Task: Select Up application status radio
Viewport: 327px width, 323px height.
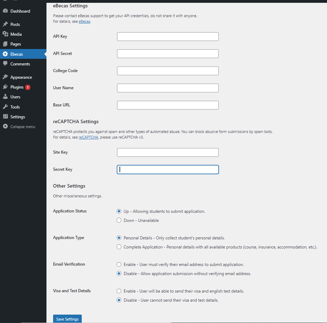Action: click(x=119, y=211)
